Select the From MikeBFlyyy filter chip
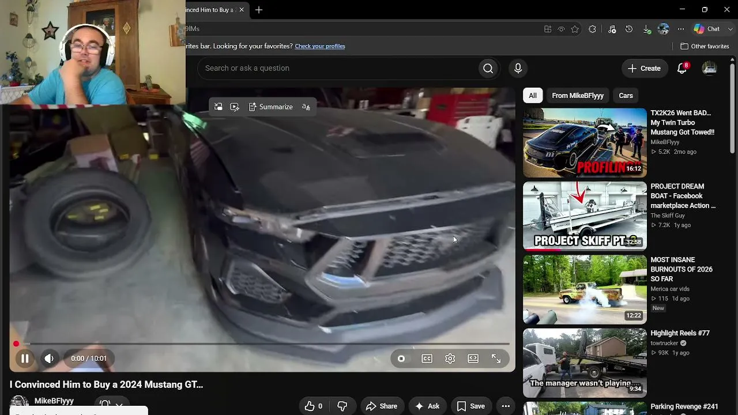 tap(578, 96)
